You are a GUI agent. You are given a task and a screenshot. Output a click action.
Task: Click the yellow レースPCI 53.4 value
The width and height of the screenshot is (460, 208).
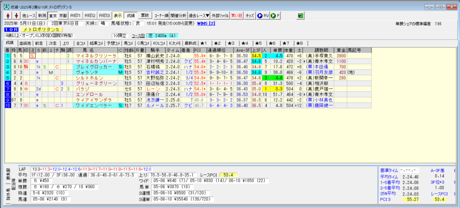coord(228,175)
